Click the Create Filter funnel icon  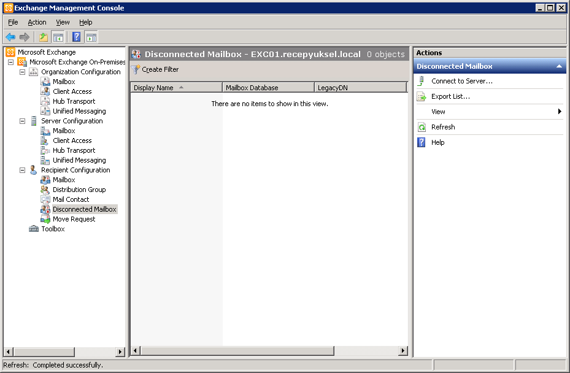coord(136,69)
